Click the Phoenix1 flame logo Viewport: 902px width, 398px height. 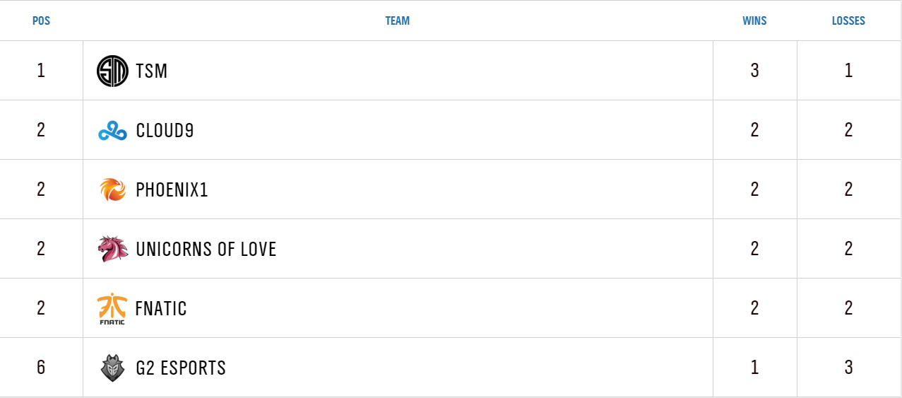112,189
